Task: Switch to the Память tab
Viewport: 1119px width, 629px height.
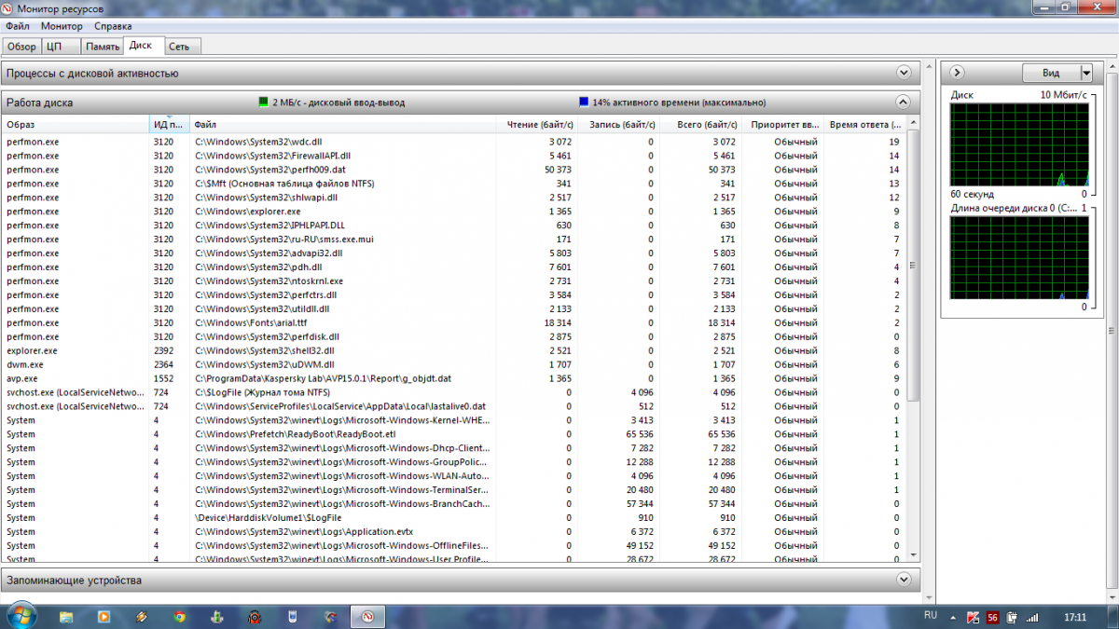Action: click(103, 47)
